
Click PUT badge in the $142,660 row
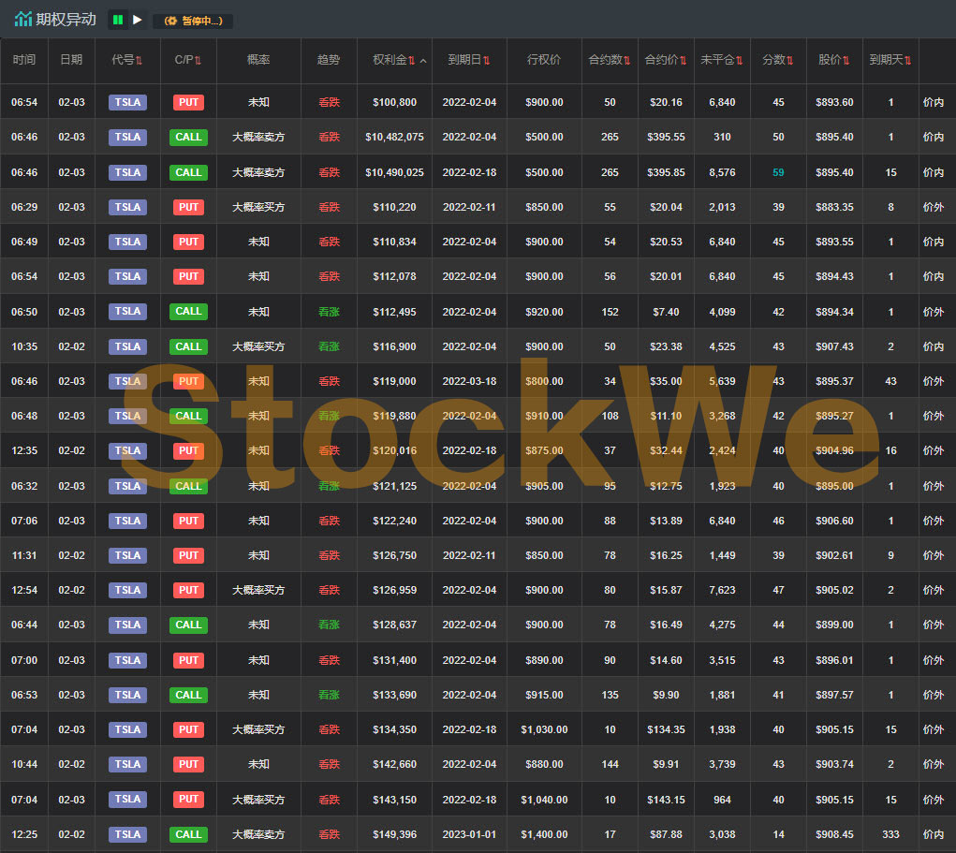[188, 765]
